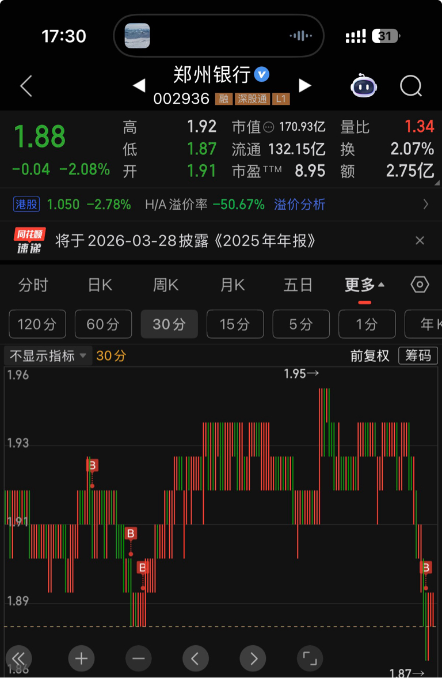Viewport: 442px width, 678px height.
Task: Select the 30分 period
Action: (169, 324)
